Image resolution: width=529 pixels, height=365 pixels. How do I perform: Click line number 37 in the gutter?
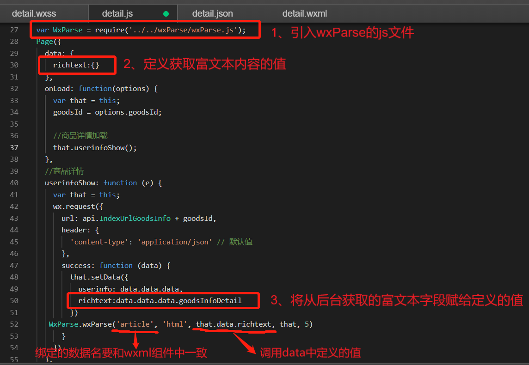[14, 147]
